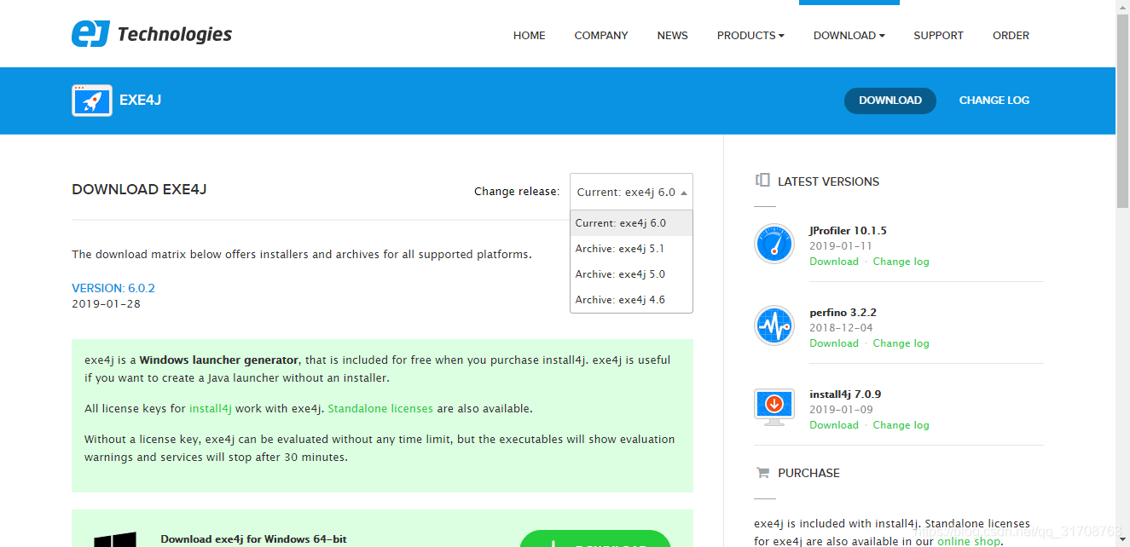
Task: Open the SUPPORT page
Action: tap(938, 36)
